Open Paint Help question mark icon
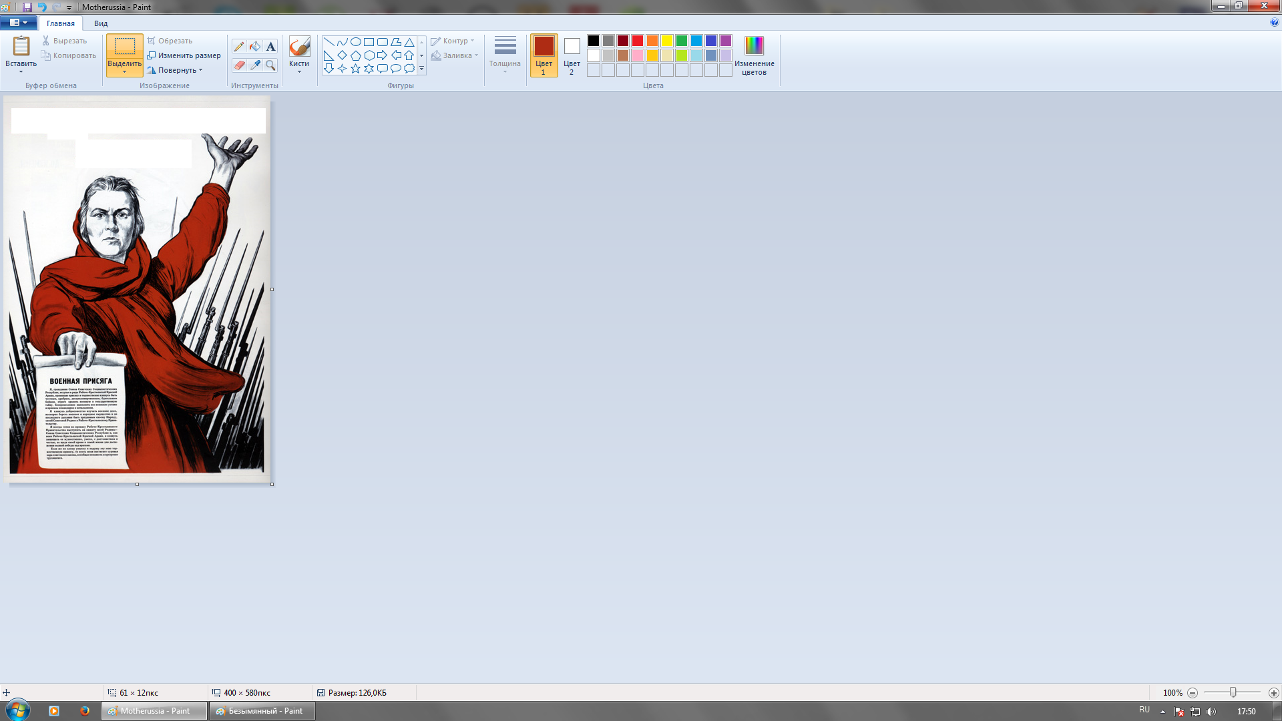This screenshot has height=721, width=1282. coord(1274,22)
